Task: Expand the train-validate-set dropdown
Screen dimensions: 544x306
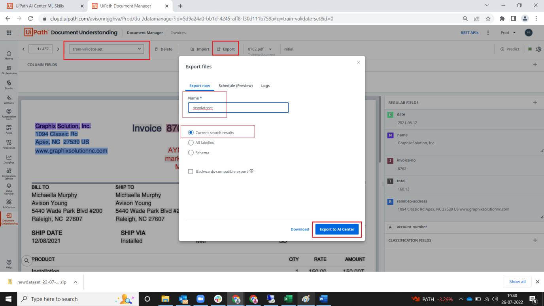Action: pyautogui.click(x=106, y=49)
